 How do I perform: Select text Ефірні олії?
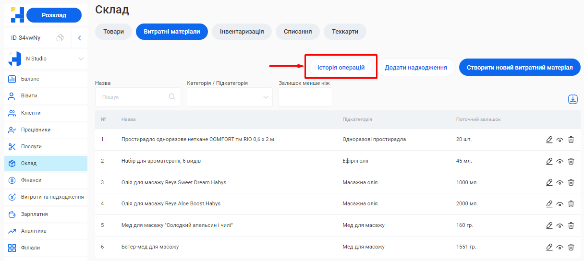[355, 161]
